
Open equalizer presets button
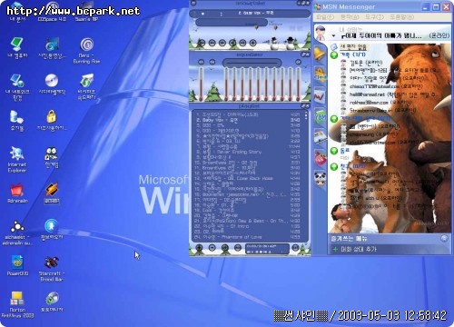[x=298, y=62]
